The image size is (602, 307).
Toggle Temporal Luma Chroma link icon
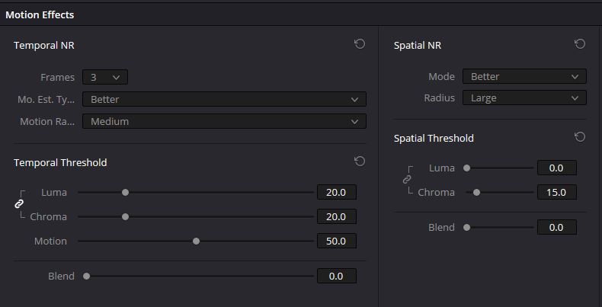pyautogui.click(x=20, y=204)
